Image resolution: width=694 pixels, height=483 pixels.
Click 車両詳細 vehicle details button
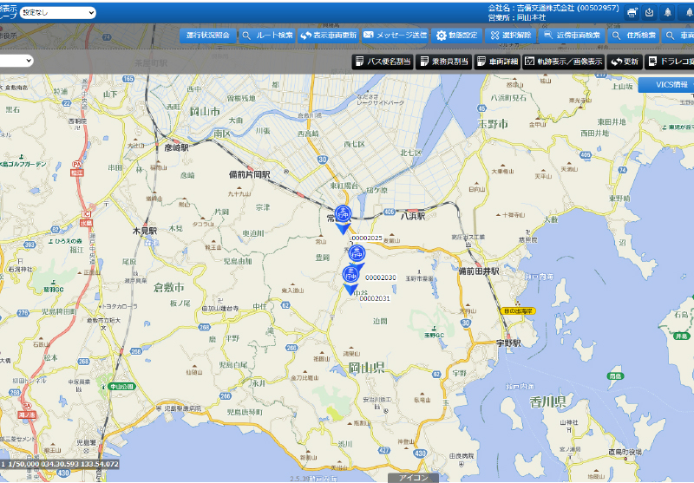coord(497,62)
